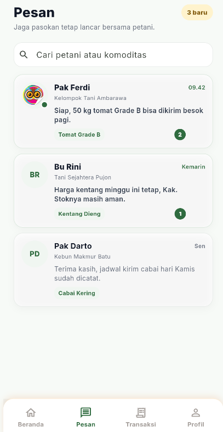The width and height of the screenshot is (223, 432).
Task: Tap the PD initials avatar
Action: point(35,254)
